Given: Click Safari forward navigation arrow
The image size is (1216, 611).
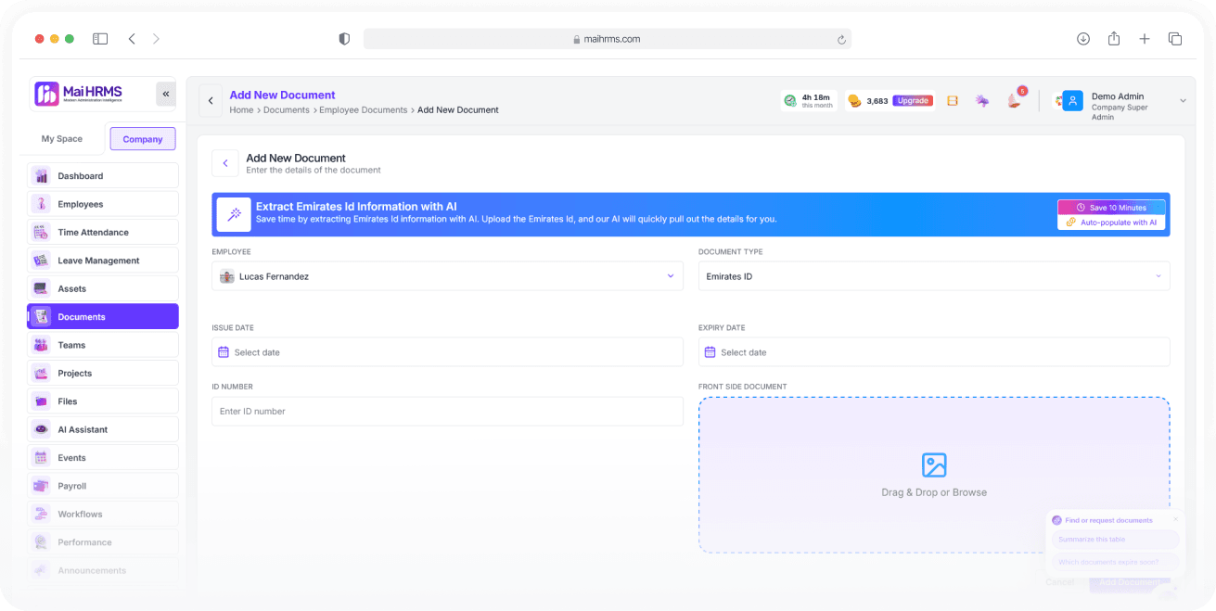Looking at the screenshot, I should tap(156, 39).
